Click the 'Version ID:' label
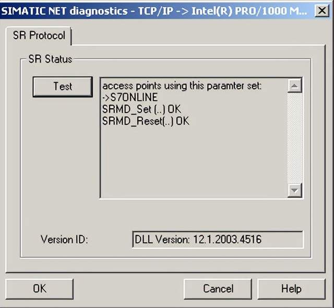 (64, 239)
